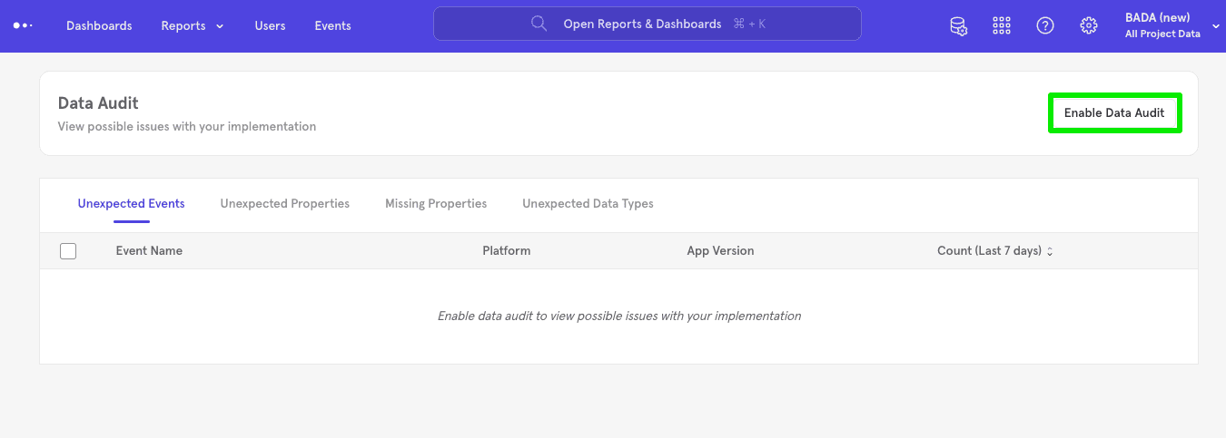
Task: Go to Dashboards in the navigation bar
Action: click(x=99, y=25)
